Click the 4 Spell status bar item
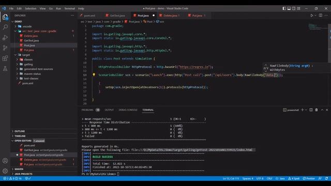 (x=294, y=178)
